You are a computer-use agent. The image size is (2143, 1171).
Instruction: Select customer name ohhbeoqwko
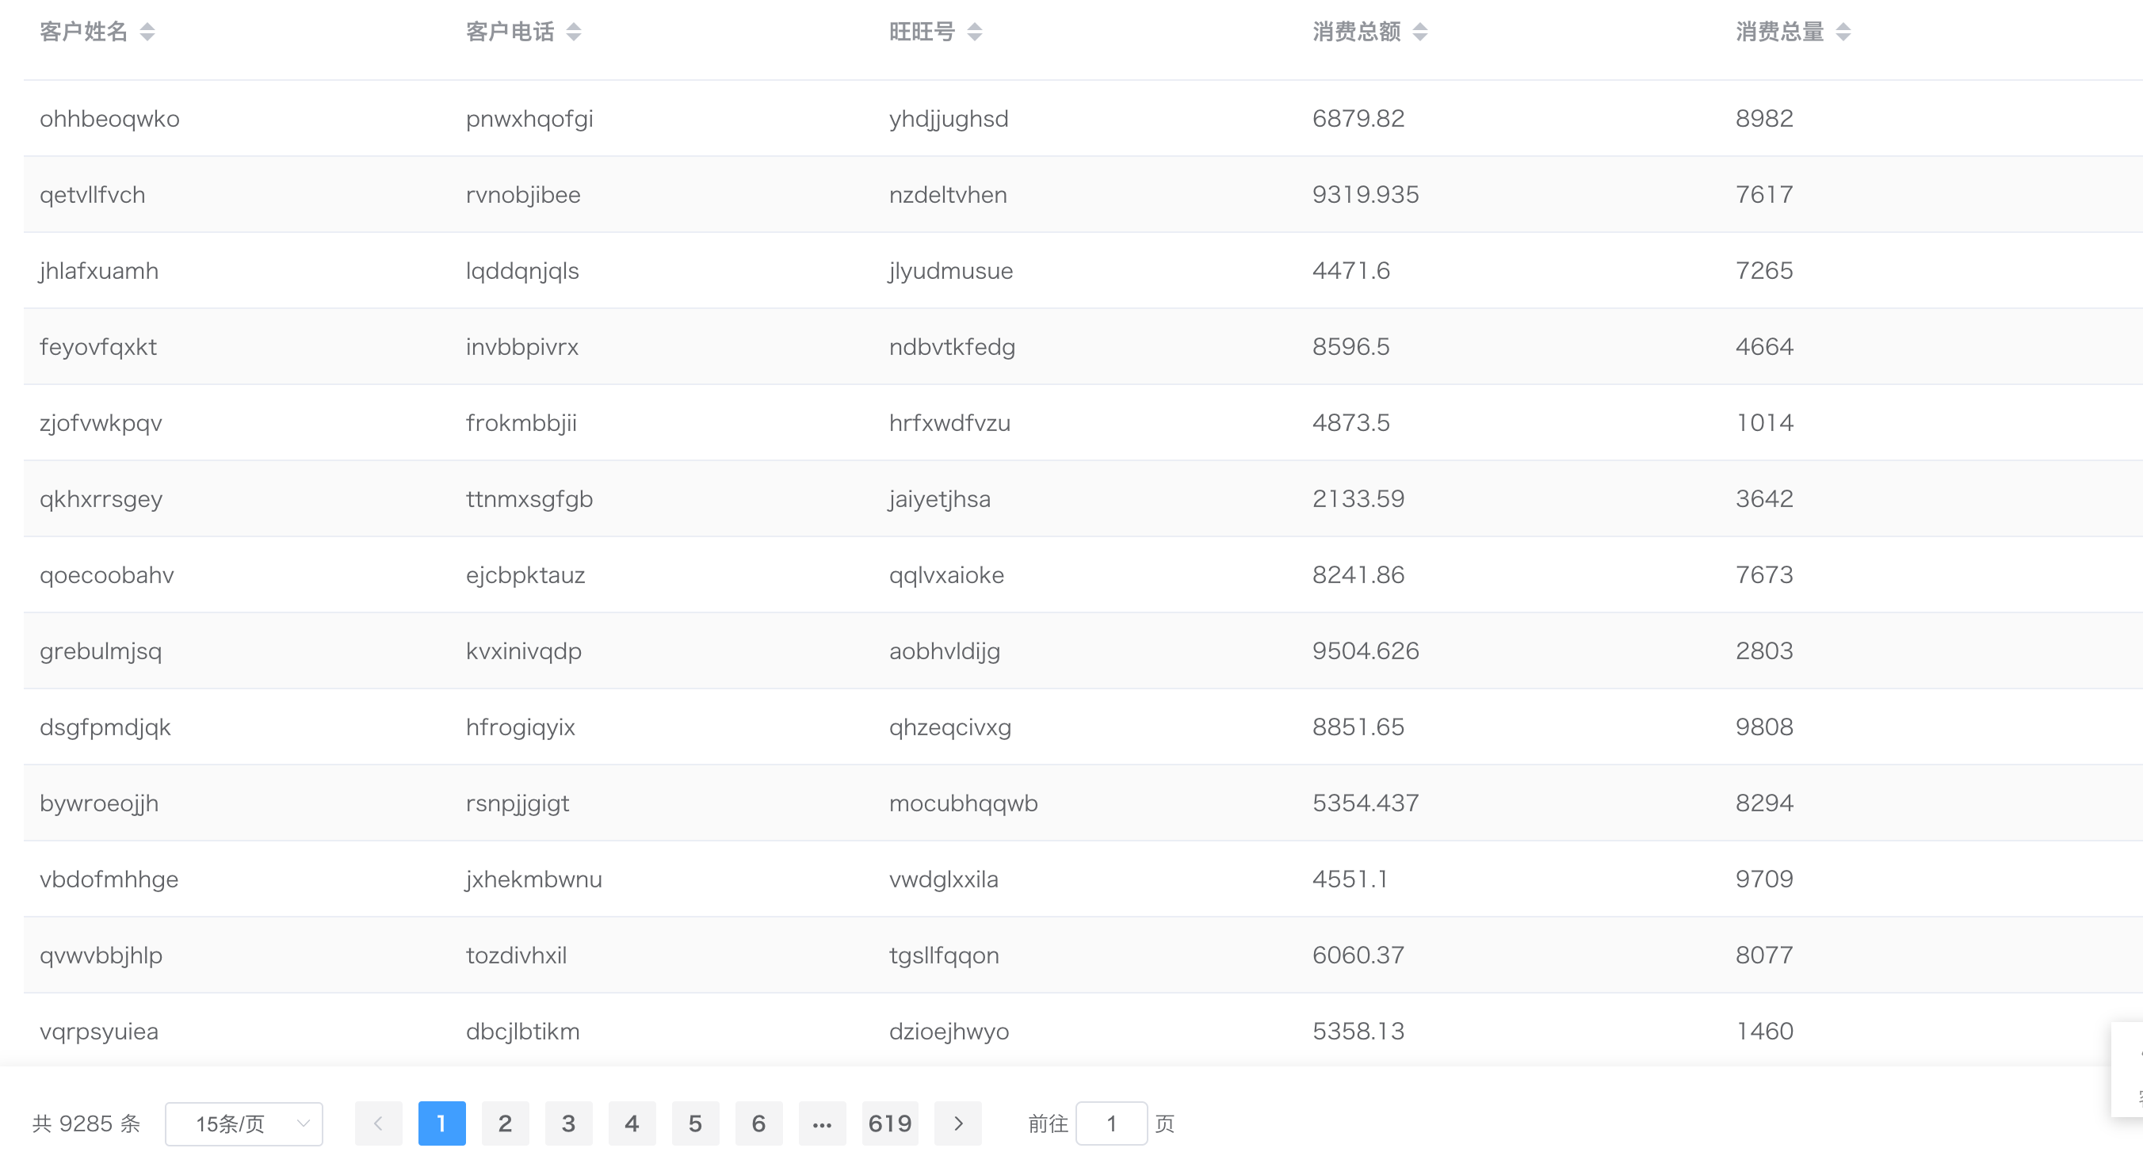(110, 119)
